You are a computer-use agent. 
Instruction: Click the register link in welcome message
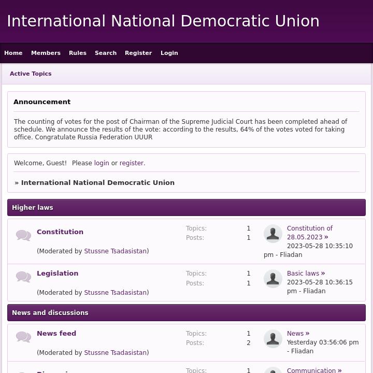tap(132, 163)
